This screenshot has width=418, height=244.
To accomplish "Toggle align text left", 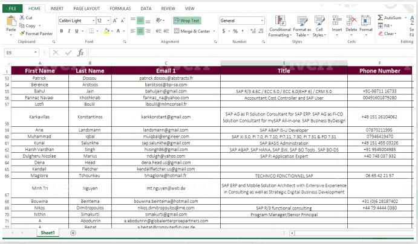I will click(132, 31).
